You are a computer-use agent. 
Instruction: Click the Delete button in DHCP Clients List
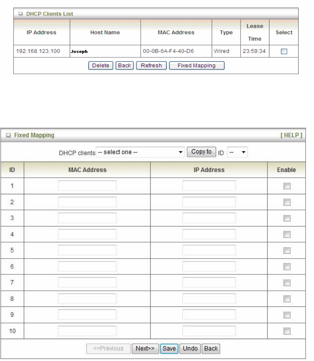point(101,65)
